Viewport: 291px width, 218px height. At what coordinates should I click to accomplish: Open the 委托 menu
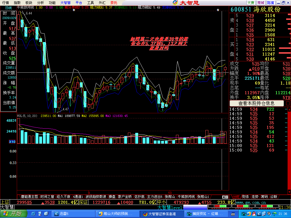click(114, 3)
